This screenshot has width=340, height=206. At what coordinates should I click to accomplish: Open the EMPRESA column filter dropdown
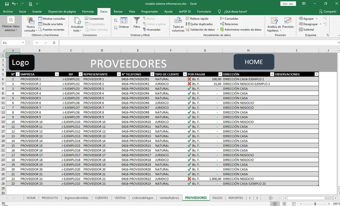point(57,74)
